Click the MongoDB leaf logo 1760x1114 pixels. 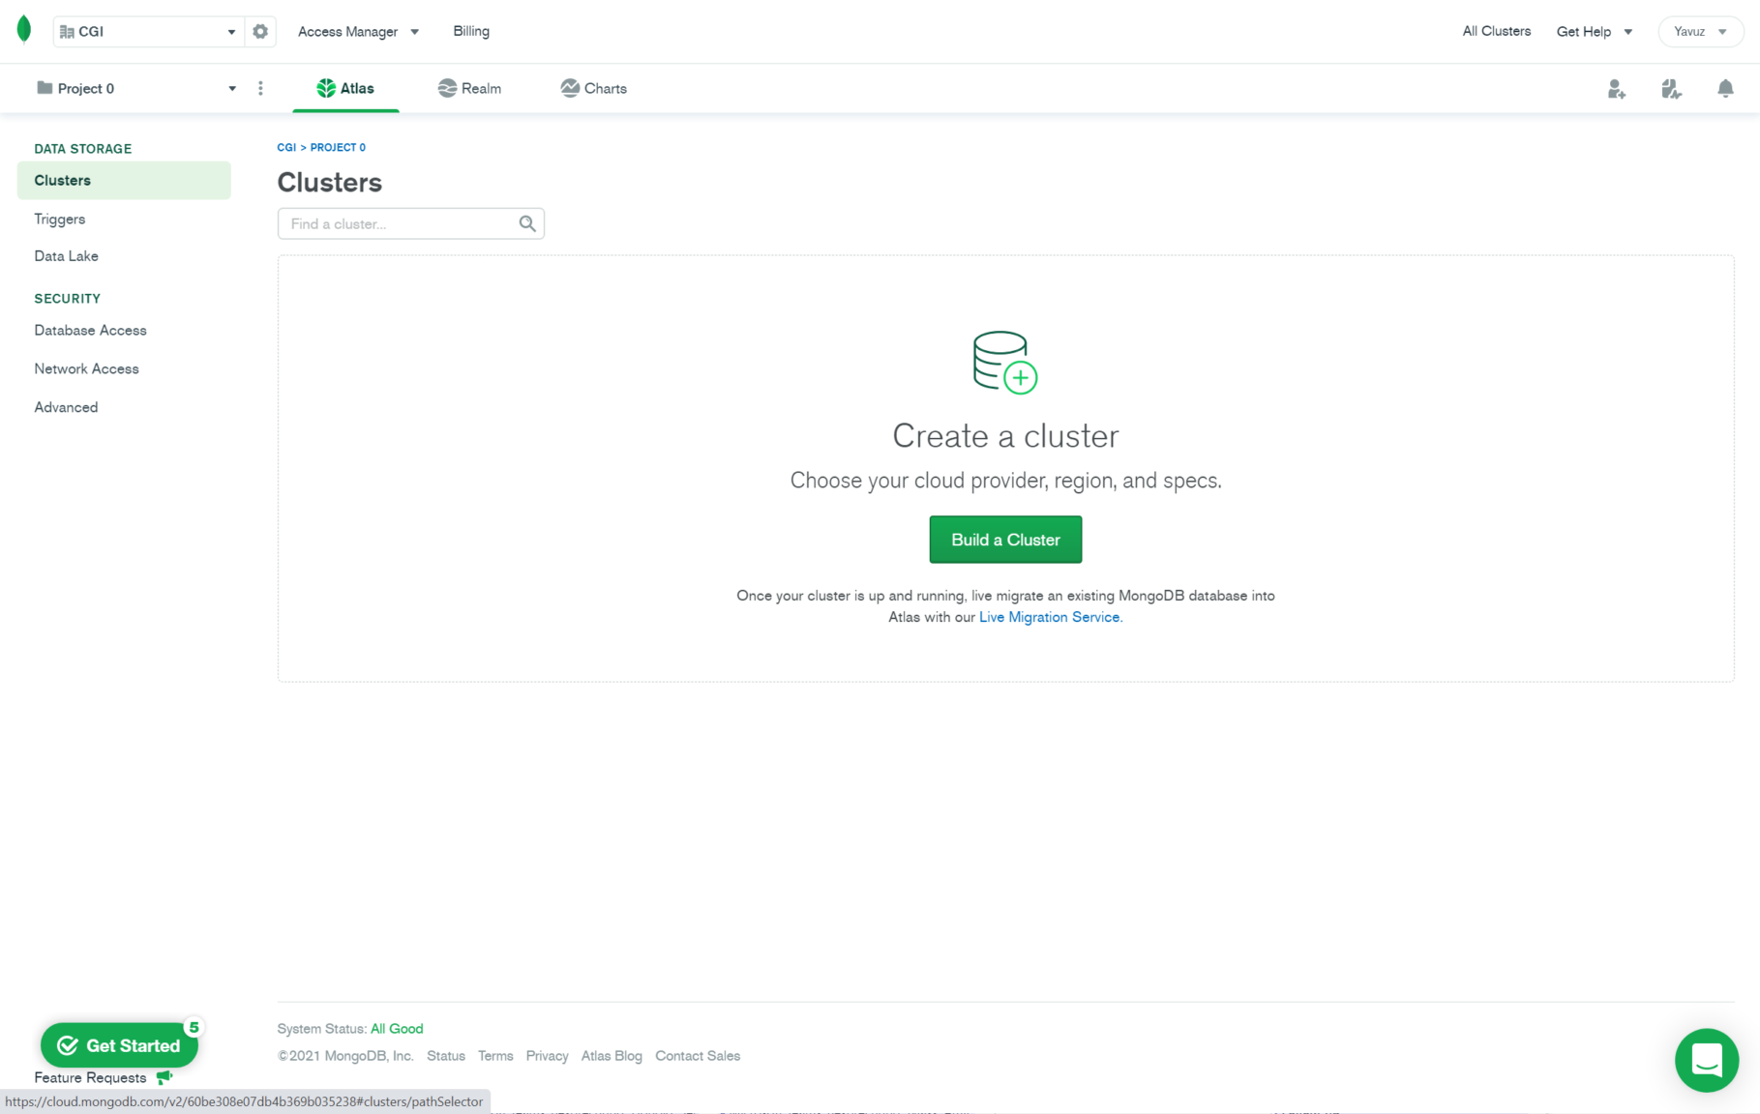[24, 30]
